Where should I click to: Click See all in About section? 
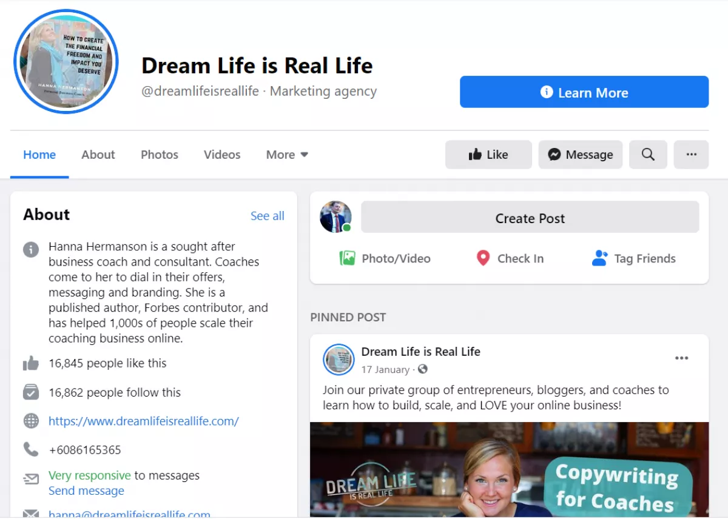268,216
